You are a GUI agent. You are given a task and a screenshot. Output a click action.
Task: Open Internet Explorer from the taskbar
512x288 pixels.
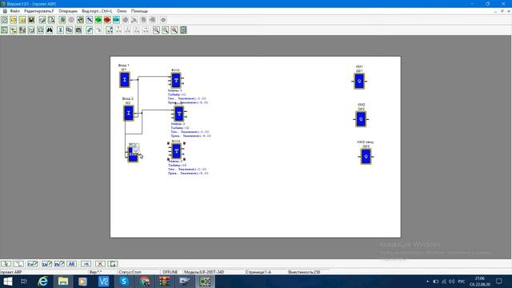point(42,281)
